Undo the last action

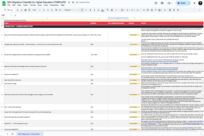(x=18, y=10)
